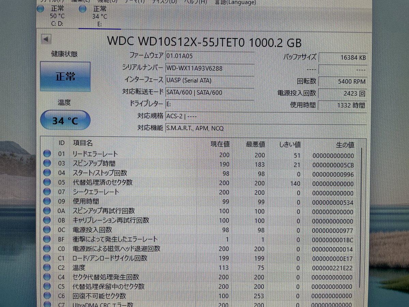Click the power-on hours value 1332 時間
The image size is (409, 307).
(x=343, y=105)
